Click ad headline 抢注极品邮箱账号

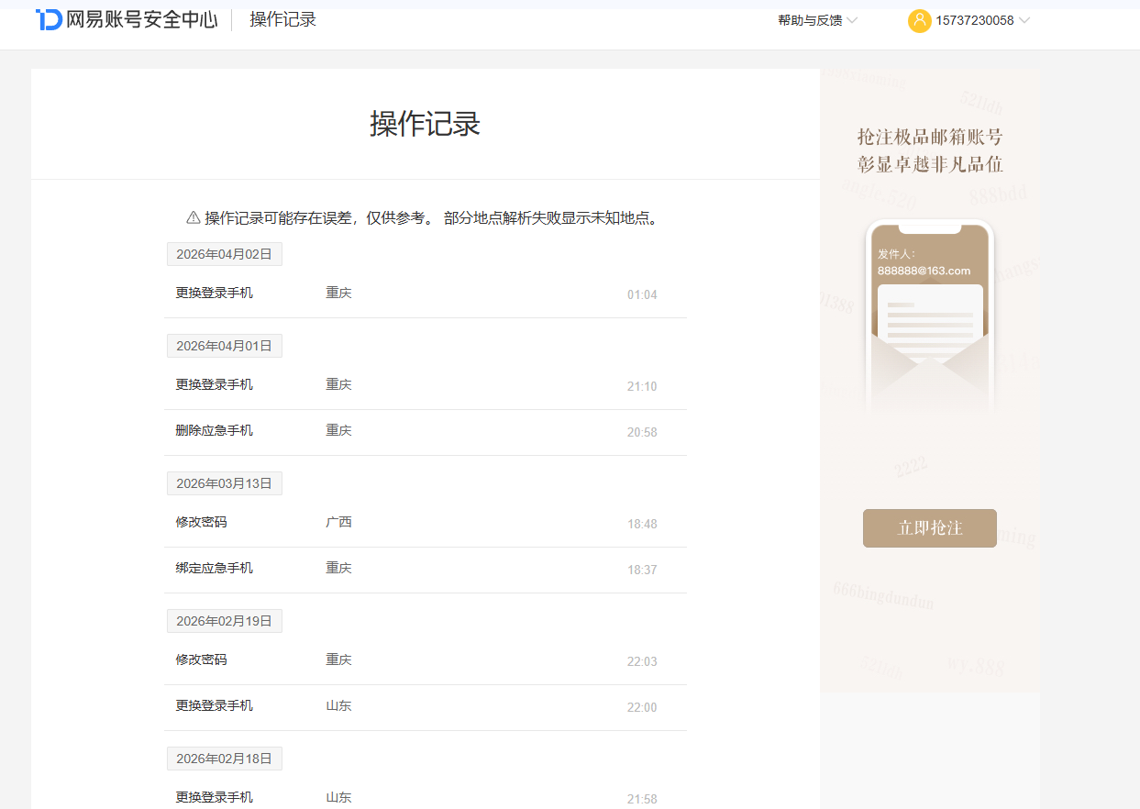click(x=930, y=138)
